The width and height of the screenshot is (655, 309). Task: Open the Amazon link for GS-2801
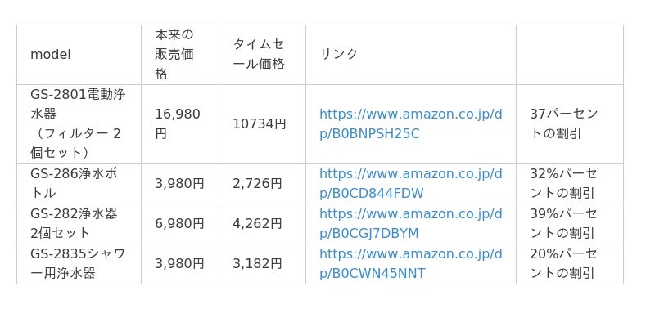(411, 124)
